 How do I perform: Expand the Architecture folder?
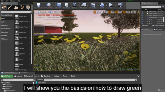[x=2, y=85]
